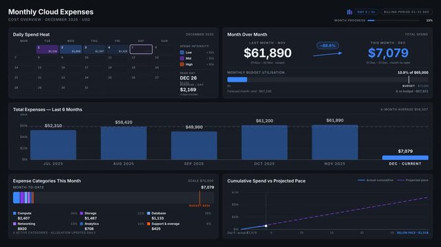Select December 3 cell in spend heat calendar
Screen dimensions: 441x247
tap(94, 49)
